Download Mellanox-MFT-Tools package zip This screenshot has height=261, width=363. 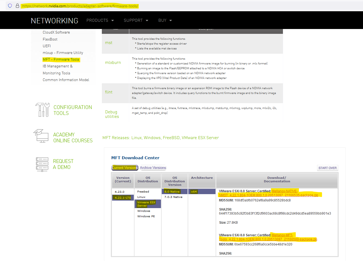268,237
